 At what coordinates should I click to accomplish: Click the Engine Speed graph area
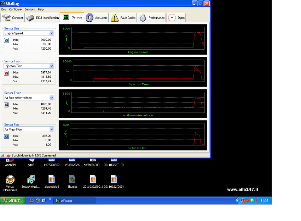tap(138, 38)
